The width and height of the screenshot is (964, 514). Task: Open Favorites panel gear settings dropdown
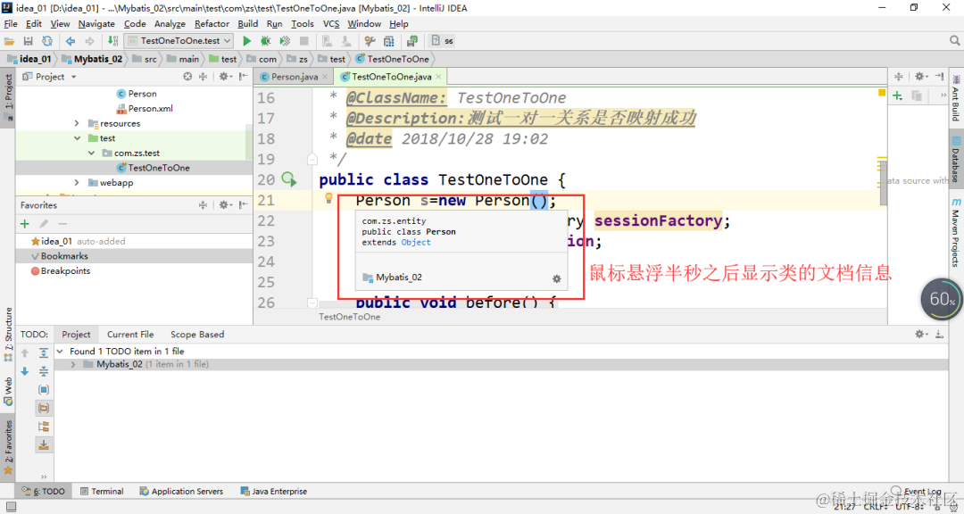click(x=224, y=204)
